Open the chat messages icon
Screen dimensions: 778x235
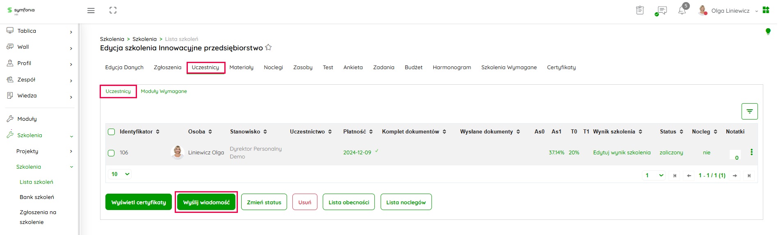(x=661, y=11)
